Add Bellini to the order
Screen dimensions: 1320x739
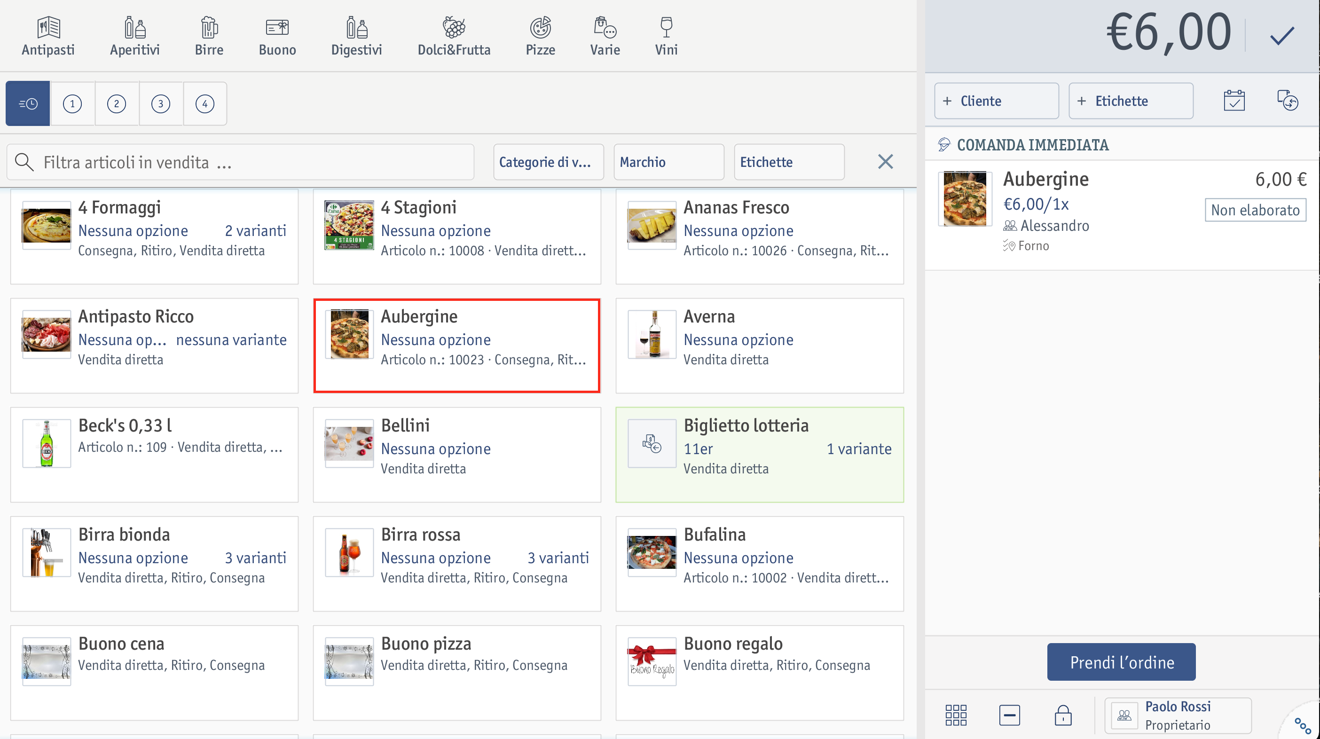click(x=457, y=455)
